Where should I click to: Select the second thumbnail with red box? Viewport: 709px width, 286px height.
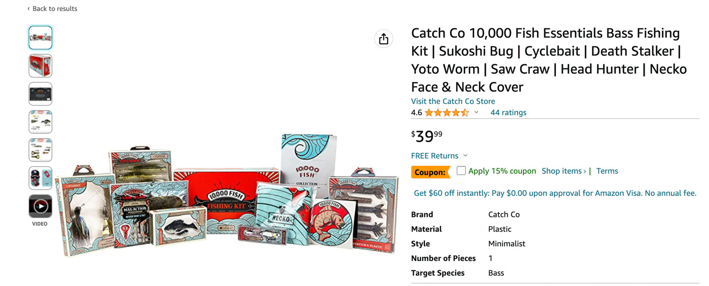40,66
